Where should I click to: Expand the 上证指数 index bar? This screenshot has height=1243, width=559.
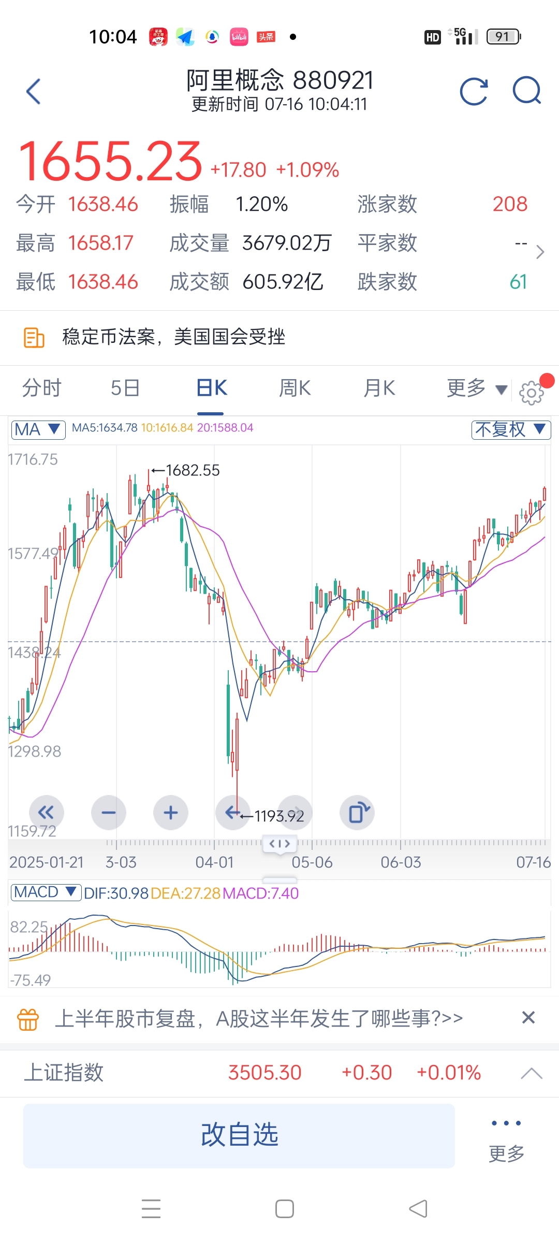tap(532, 1073)
